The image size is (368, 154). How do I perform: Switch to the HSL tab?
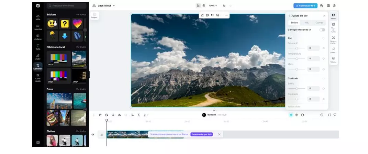pos(306,23)
